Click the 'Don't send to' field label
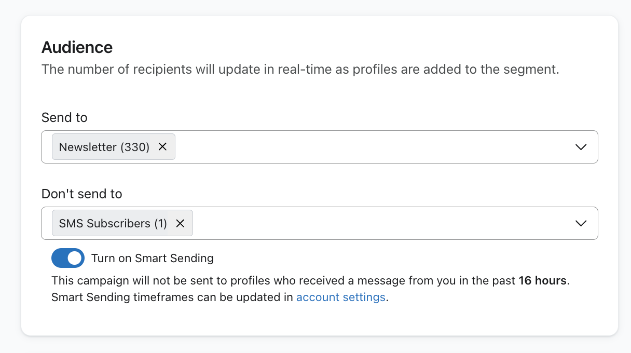 [x=81, y=194]
